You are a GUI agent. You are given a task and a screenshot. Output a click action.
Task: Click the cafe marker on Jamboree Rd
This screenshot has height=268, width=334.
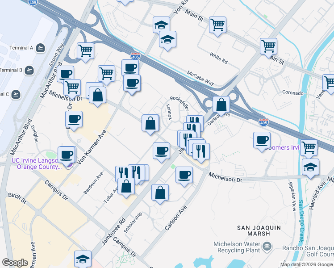point(162,152)
